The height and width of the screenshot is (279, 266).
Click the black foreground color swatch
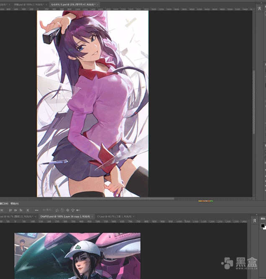(x=263, y=226)
